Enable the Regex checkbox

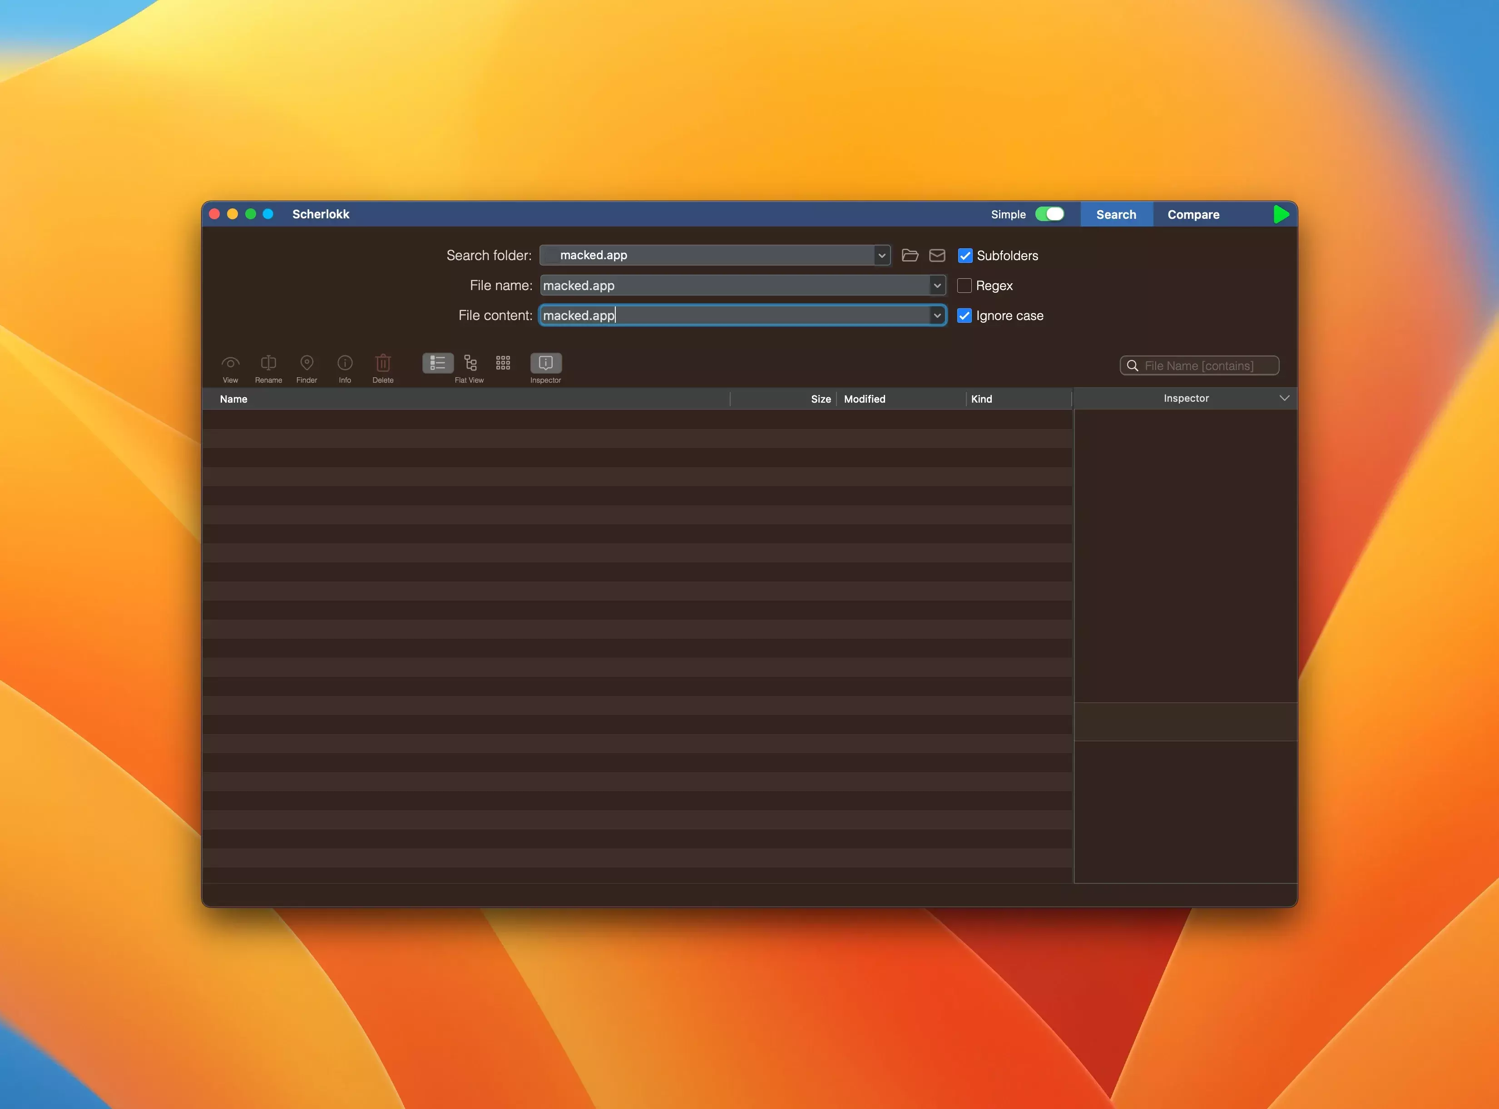pos(964,285)
